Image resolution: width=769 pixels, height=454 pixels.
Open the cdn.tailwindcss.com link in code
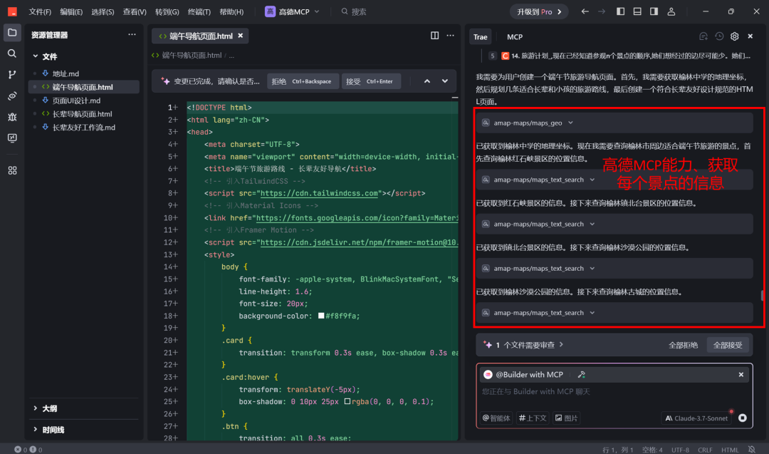click(x=319, y=193)
